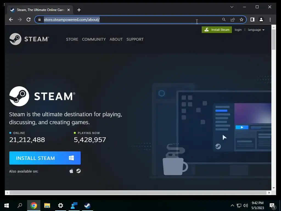Screen dimensions: 281x211
Task: Select the Steam browser tab
Action: tap(40, 10)
